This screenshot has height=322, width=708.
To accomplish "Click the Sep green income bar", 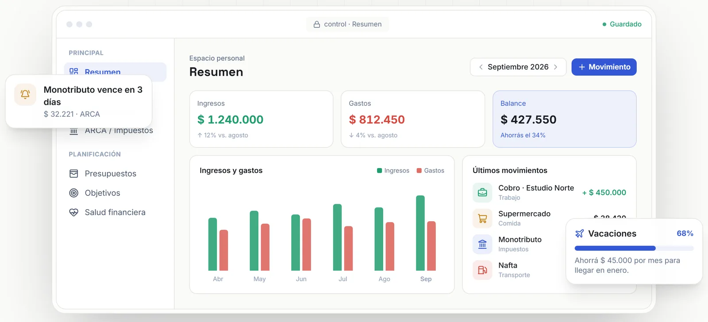I will (x=420, y=233).
